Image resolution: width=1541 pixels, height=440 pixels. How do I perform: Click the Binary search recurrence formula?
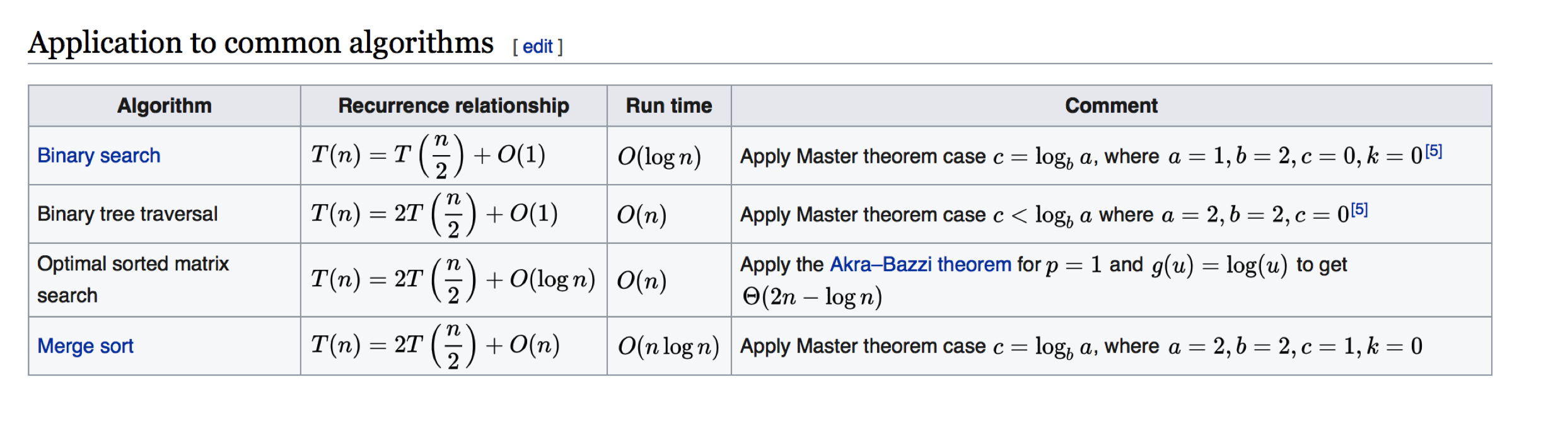point(428,156)
